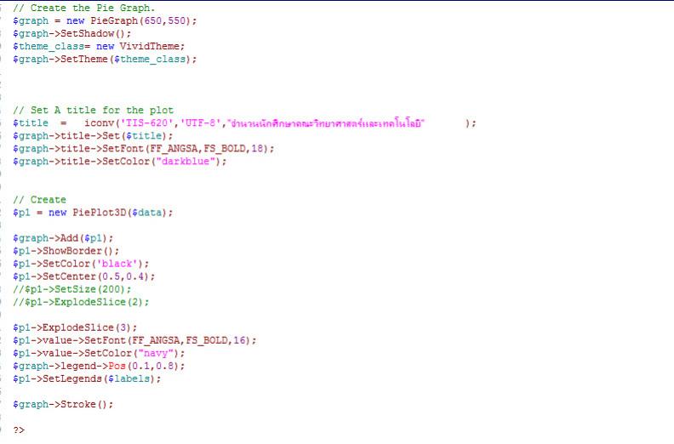Click the line "$p1->SetLegends($labels);"
The image size is (674, 444).
pyautogui.click(x=87, y=379)
